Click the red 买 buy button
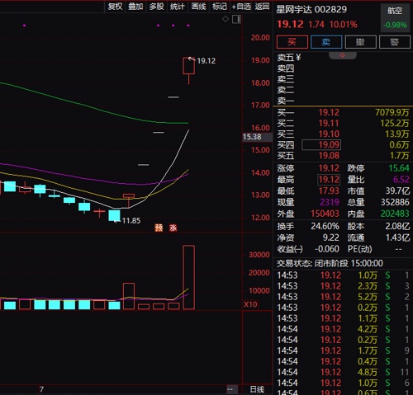This screenshot has width=413, height=395. pos(292,42)
